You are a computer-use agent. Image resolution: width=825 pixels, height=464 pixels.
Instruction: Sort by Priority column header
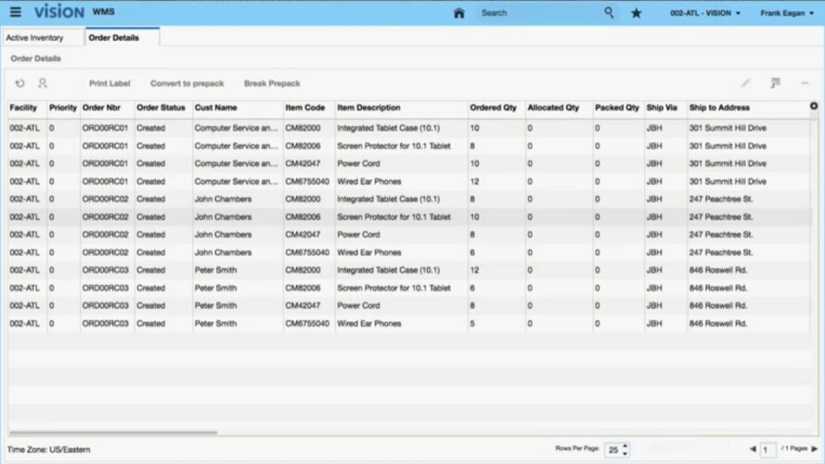[62, 108]
